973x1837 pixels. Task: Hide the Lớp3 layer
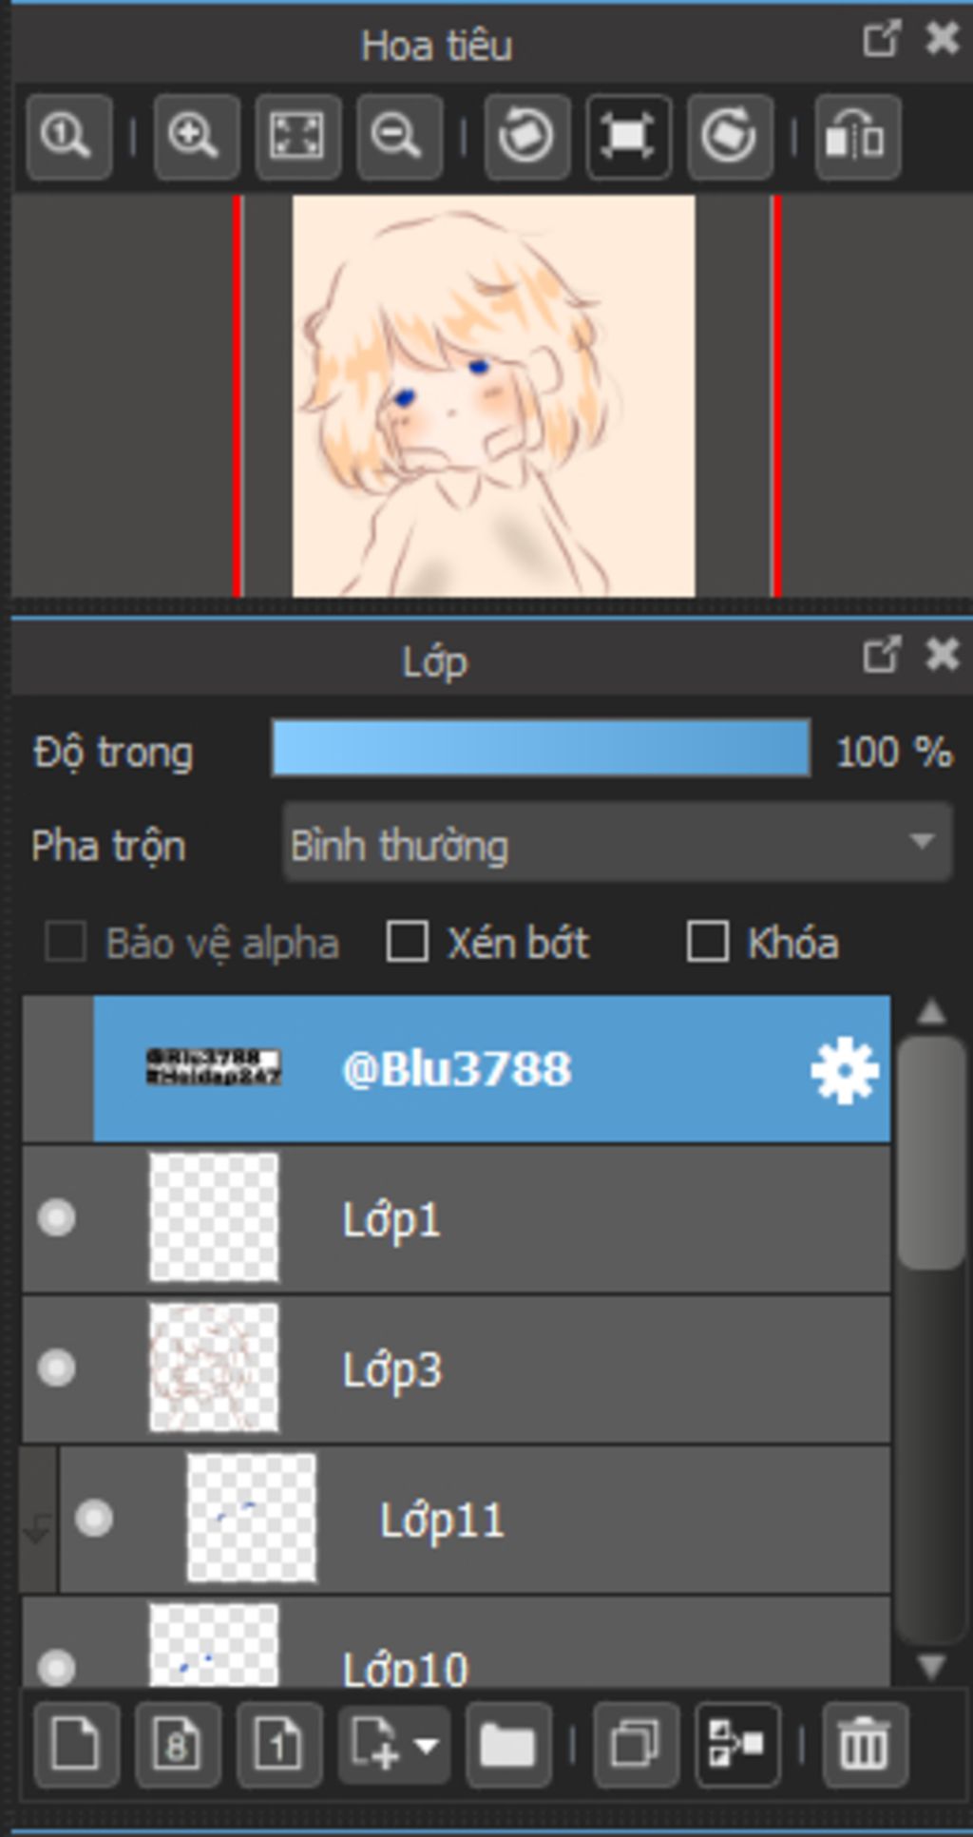(x=57, y=1368)
